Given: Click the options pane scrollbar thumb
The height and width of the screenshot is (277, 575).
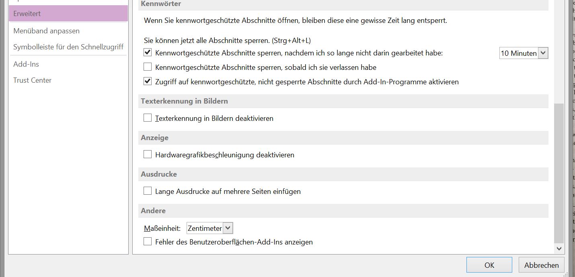Looking at the screenshot, I should 559,173.
